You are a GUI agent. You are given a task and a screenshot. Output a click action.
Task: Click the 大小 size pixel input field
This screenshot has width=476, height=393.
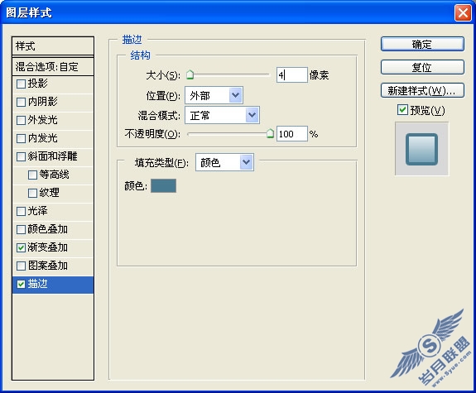click(x=292, y=74)
